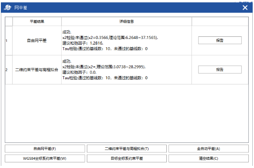Click 目标坐标系约束平差 button
The image size is (254, 168).
pyautogui.click(x=127, y=158)
